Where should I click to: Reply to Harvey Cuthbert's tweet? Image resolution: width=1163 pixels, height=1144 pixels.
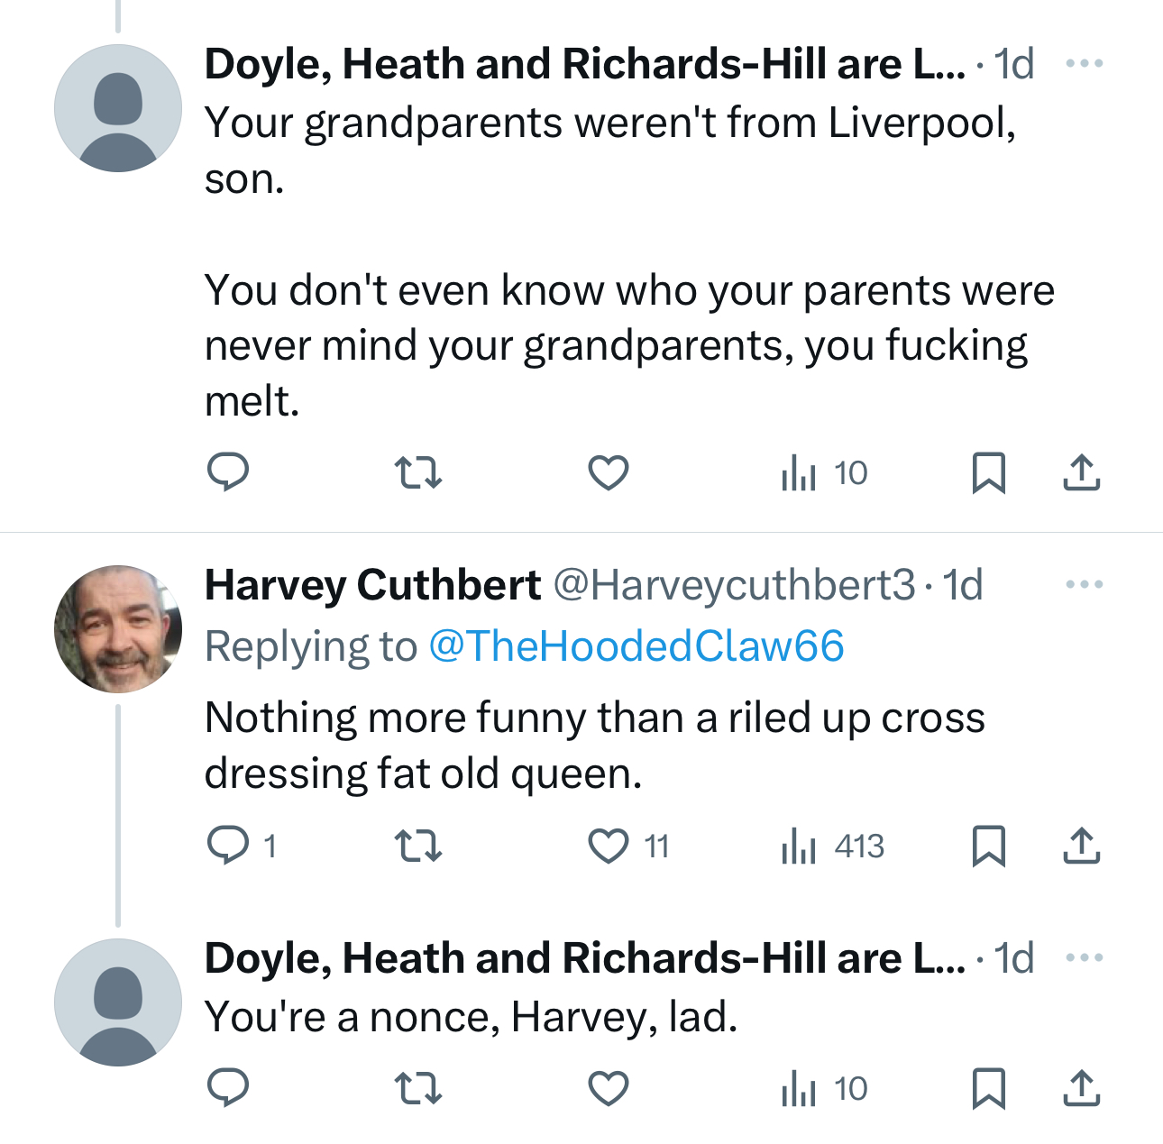228,846
